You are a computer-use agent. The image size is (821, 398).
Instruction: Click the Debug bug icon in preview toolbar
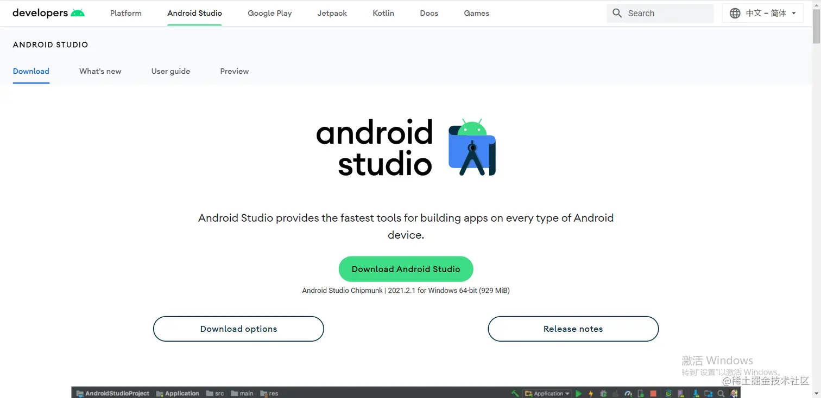pos(603,394)
